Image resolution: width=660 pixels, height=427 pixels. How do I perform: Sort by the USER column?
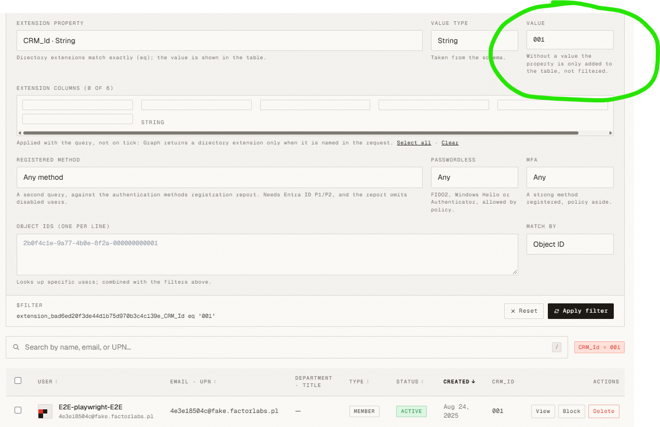(x=48, y=382)
